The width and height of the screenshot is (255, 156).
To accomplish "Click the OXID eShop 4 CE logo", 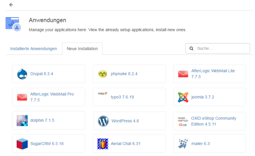I will coord(183,121).
